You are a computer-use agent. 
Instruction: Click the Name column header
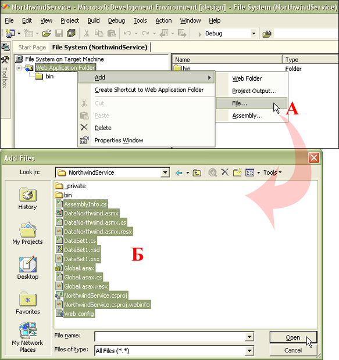(227, 60)
